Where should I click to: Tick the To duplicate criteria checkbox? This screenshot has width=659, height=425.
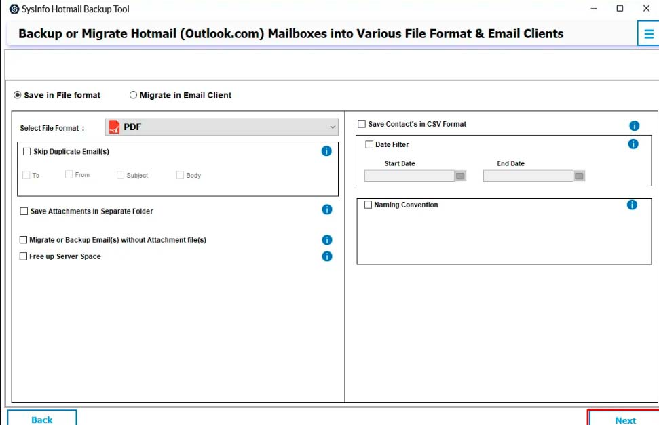(26, 175)
